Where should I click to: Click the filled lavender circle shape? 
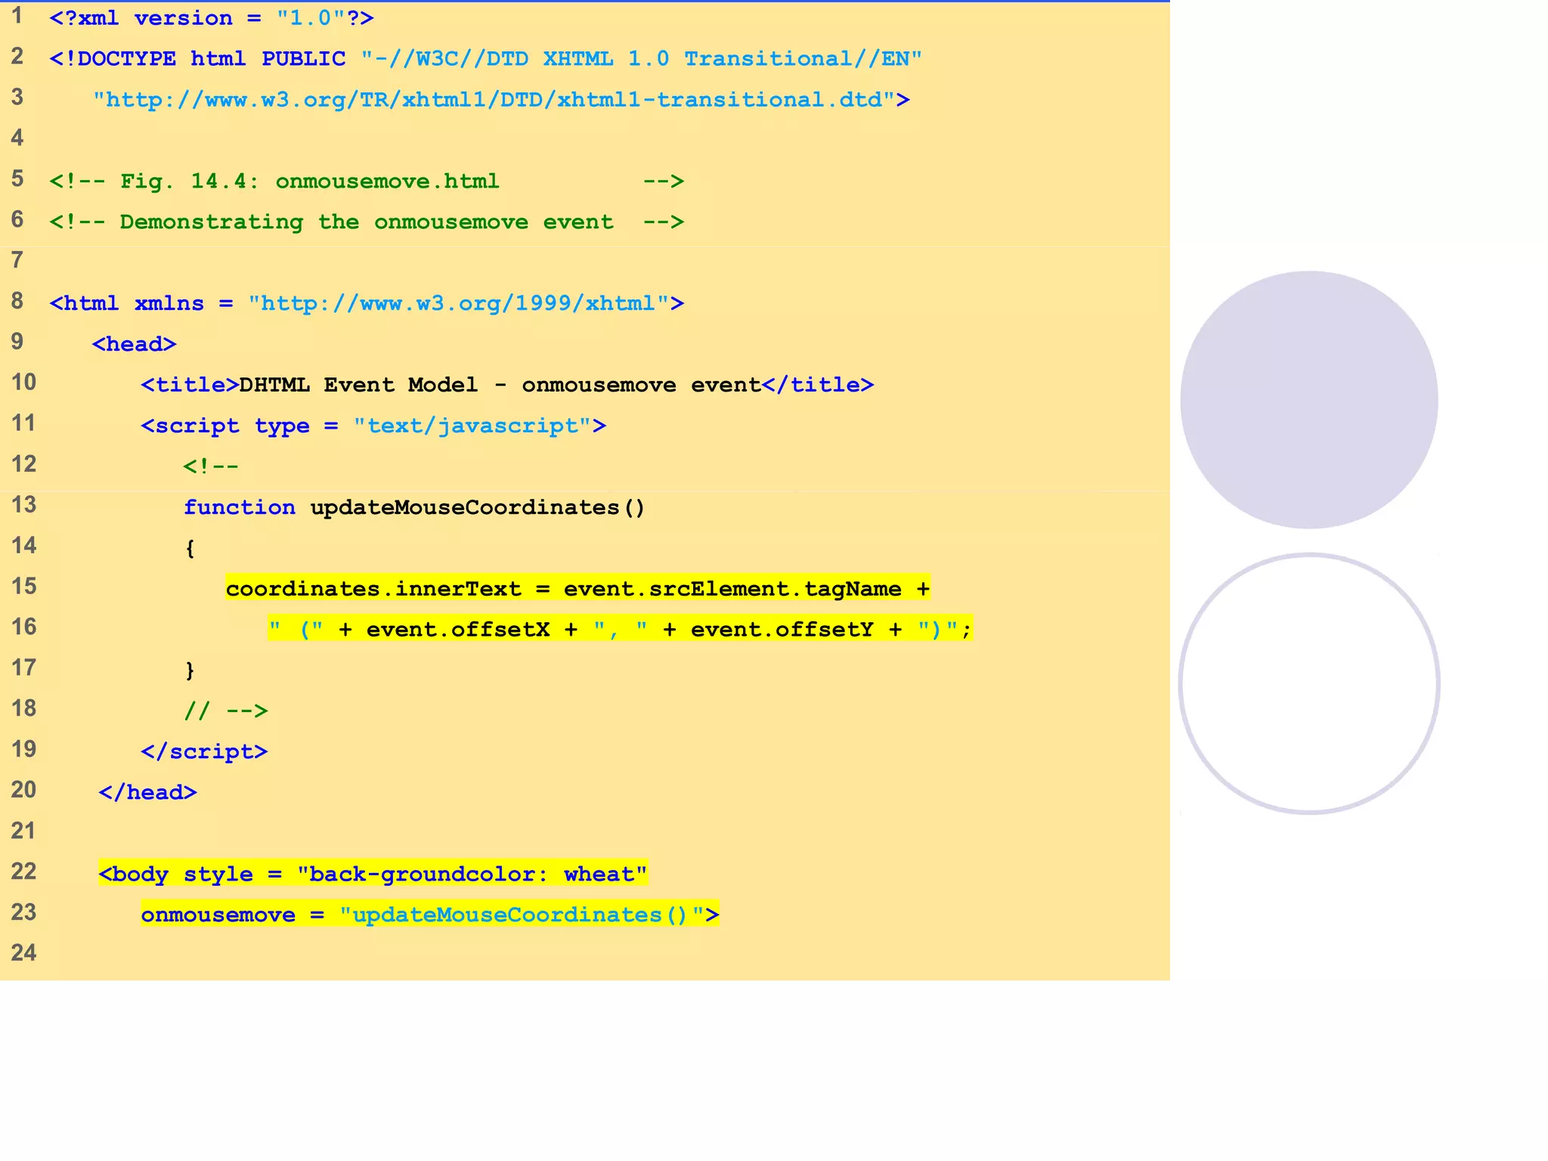pyautogui.click(x=1308, y=400)
